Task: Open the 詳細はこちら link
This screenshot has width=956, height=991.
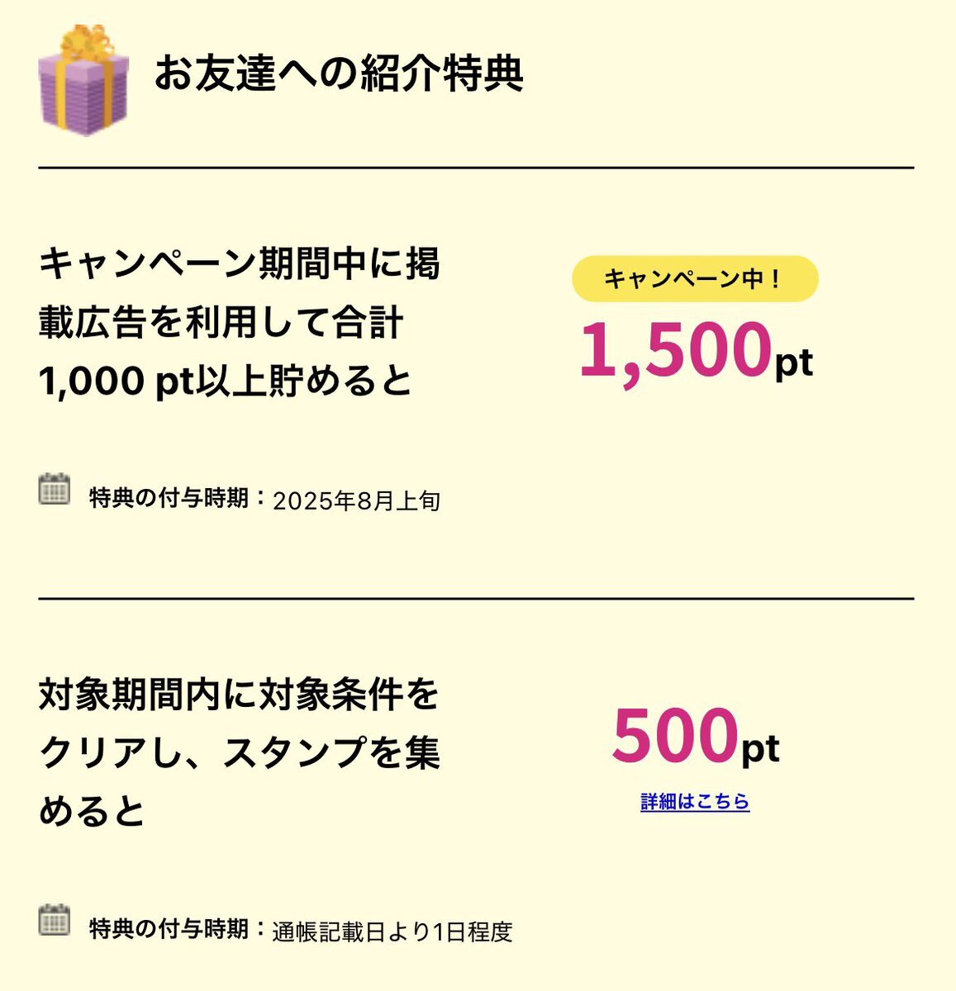Action: click(695, 801)
